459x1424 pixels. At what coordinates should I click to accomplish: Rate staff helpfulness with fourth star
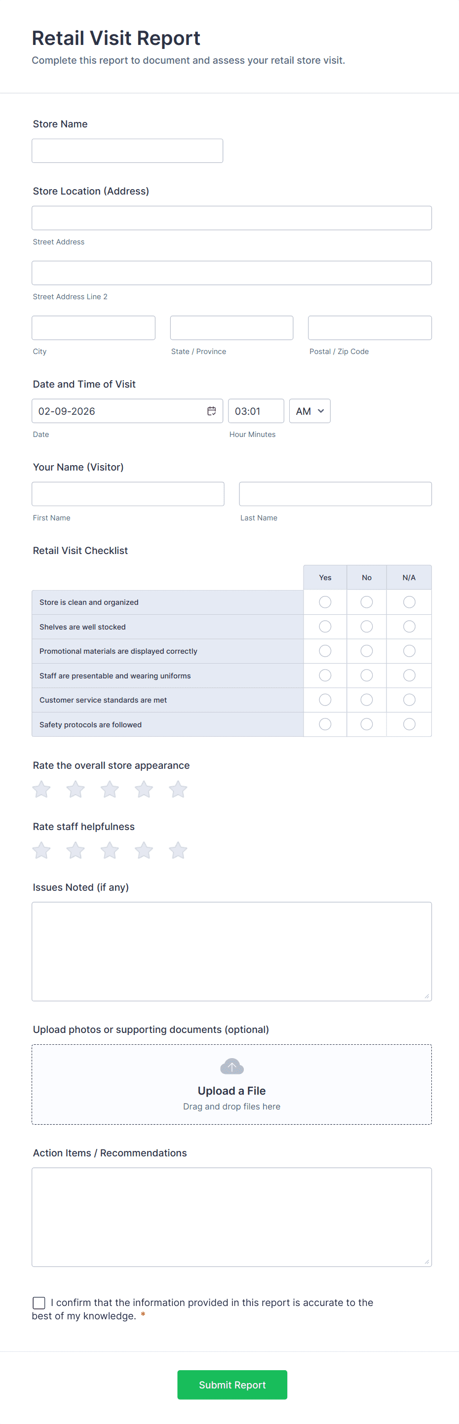pyautogui.click(x=144, y=850)
